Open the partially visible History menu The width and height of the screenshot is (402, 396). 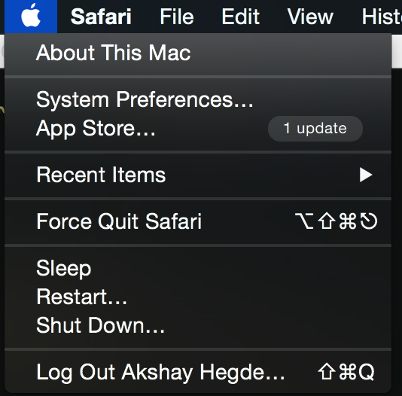coord(382,17)
